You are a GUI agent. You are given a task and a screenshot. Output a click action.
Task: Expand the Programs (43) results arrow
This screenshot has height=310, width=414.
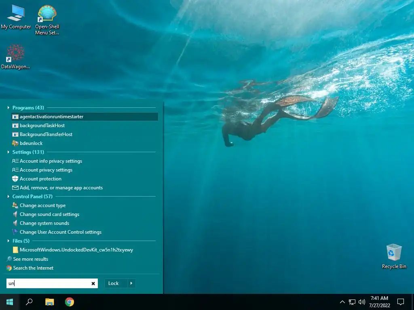pyautogui.click(x=8, y=107)
